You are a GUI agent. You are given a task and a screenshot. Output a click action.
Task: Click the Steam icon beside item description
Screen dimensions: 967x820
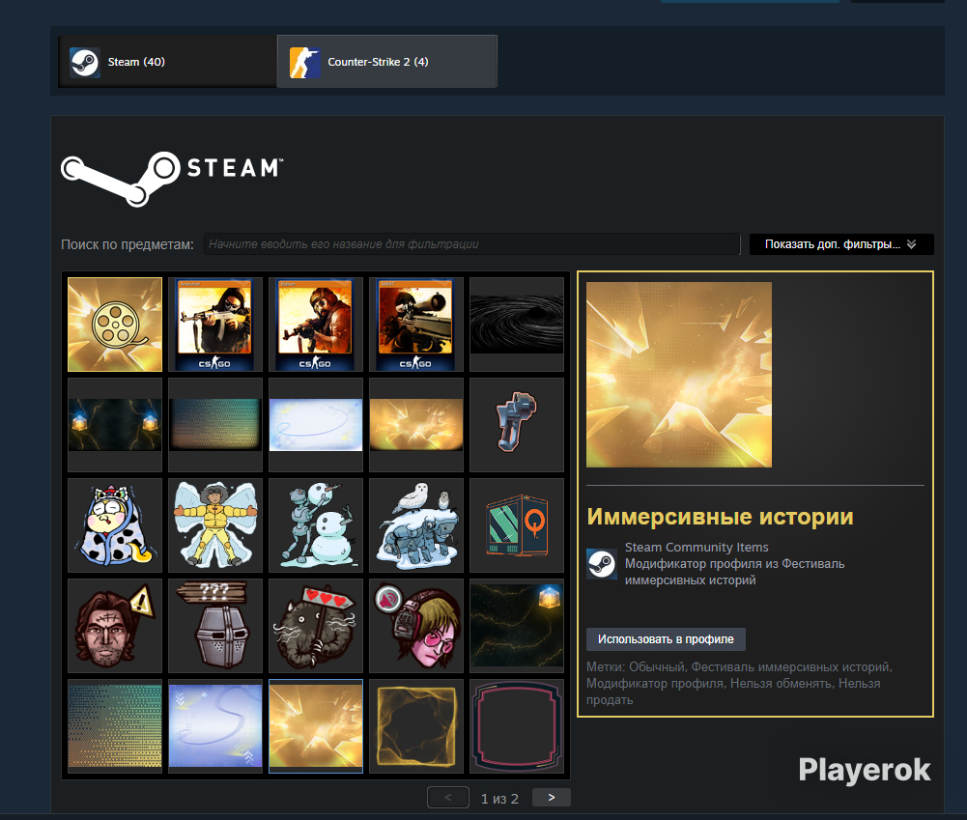[601, 563]
